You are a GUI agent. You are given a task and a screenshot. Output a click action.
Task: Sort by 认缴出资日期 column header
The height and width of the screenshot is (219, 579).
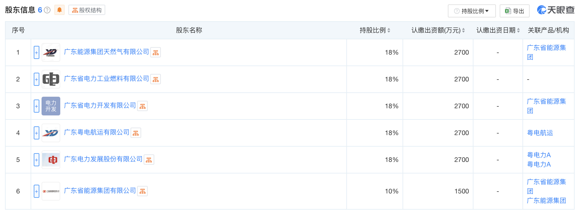[x=498, y=30]
